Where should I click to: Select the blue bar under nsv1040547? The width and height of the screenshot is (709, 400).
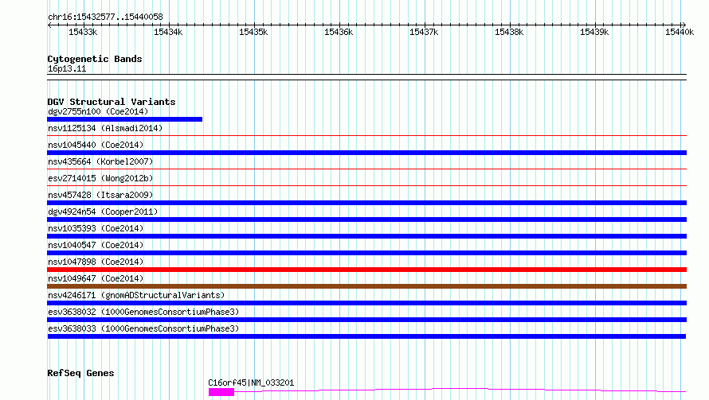366,253
